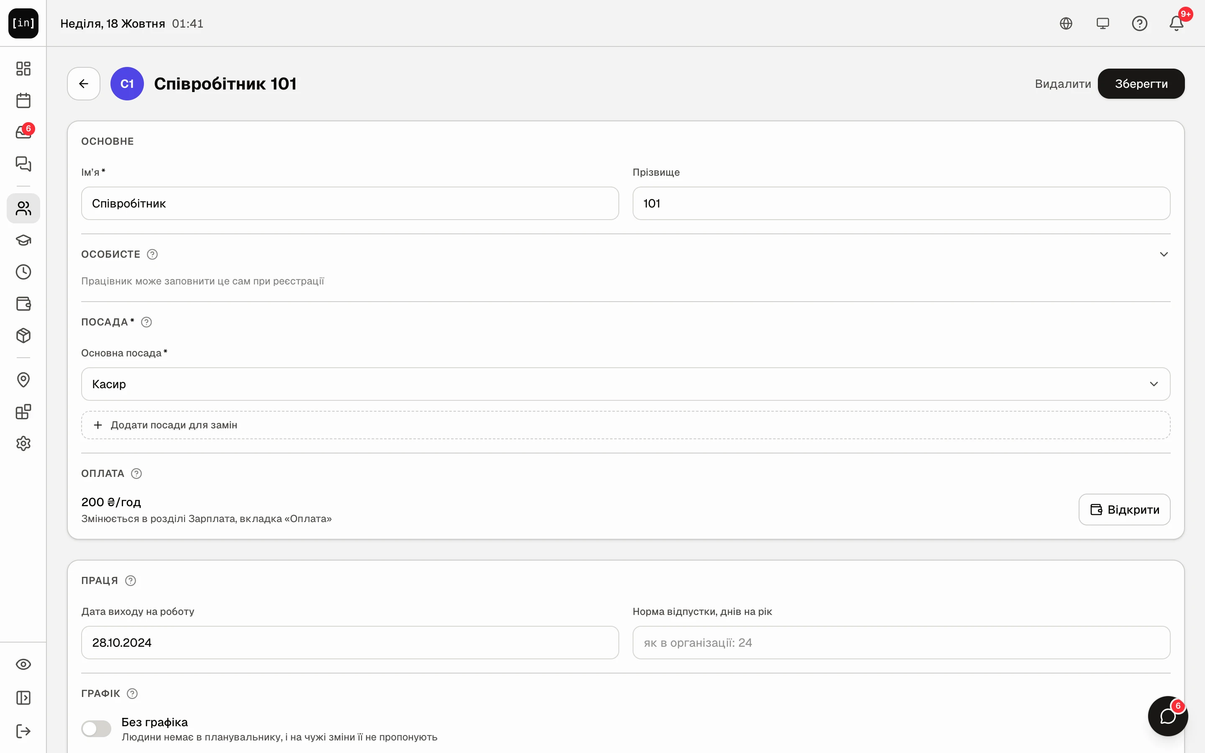Open the wallet salary sidebar icon
This screenshot has width=1205, height=753.
pos(23,304)
